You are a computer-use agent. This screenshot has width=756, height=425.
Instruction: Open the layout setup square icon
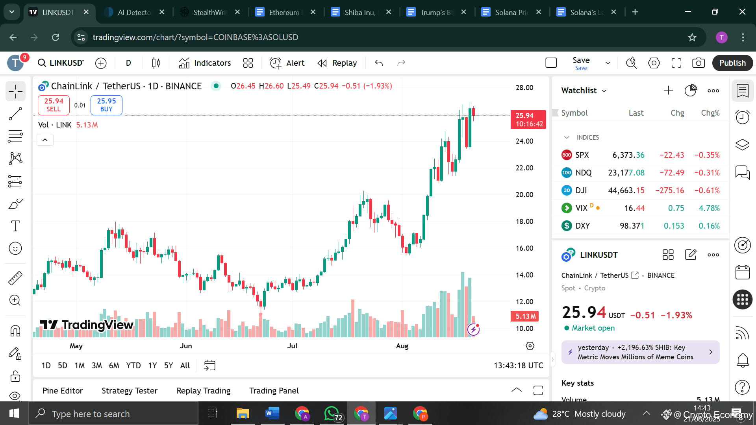click(551, 63)
